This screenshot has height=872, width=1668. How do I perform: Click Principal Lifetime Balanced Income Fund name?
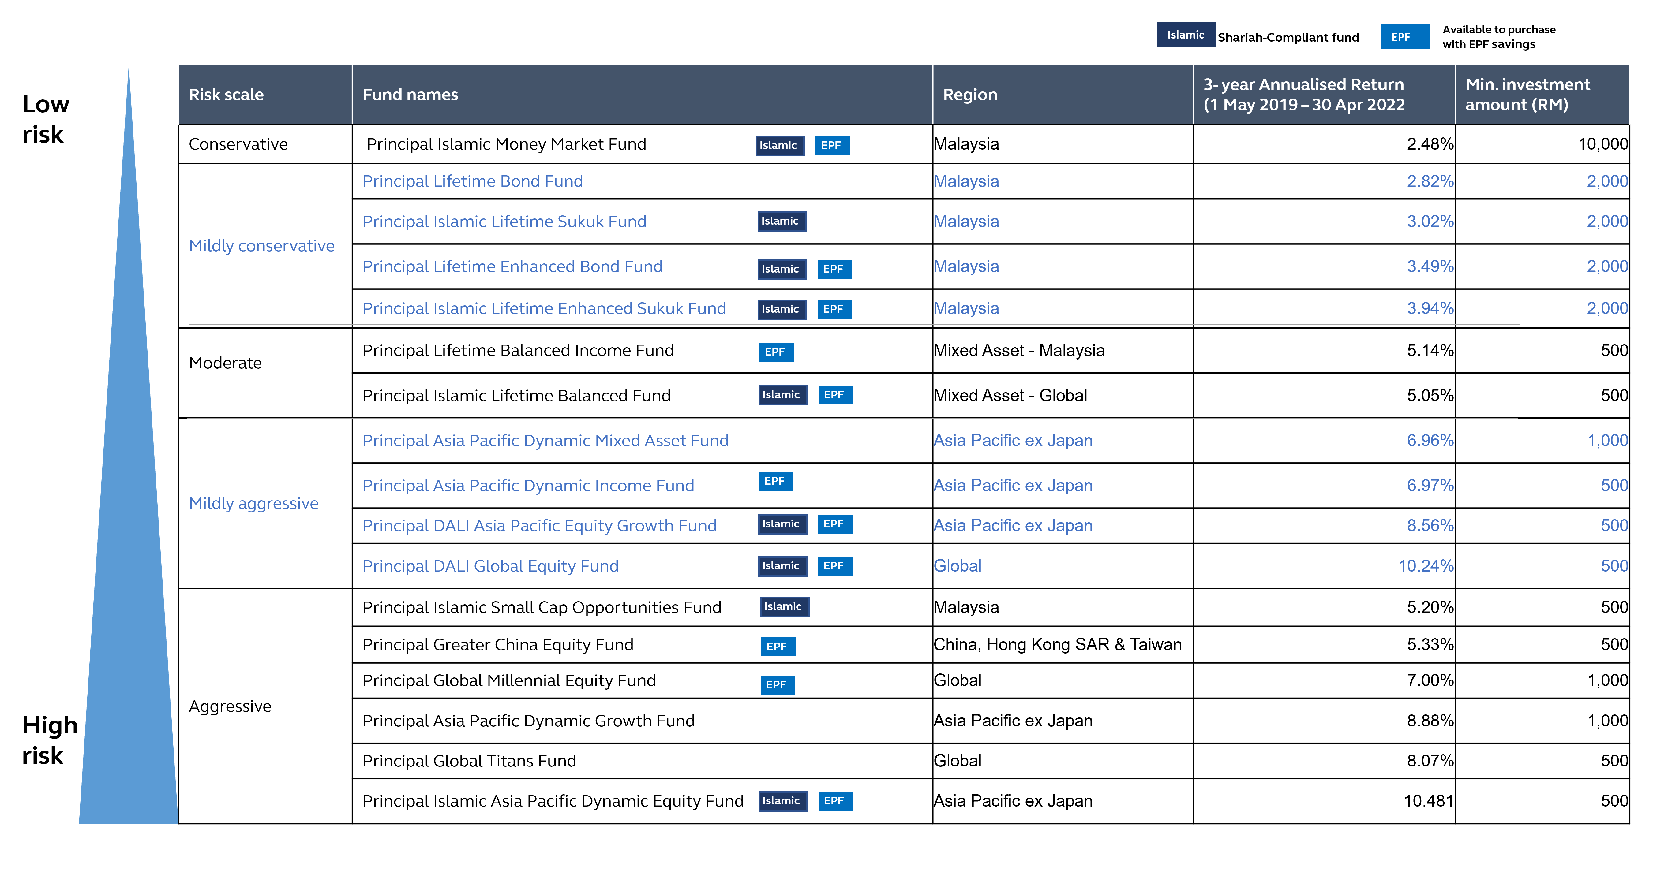(518, 351)
